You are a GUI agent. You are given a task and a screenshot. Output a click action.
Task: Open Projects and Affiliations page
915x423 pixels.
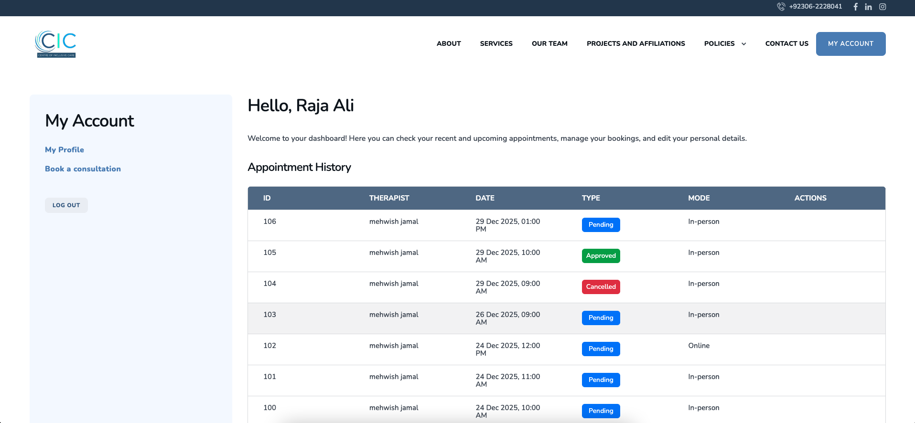pos(635,43)
